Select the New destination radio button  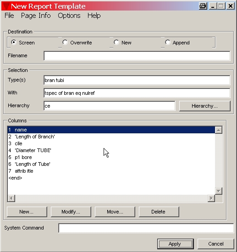[x=116, y=43]
